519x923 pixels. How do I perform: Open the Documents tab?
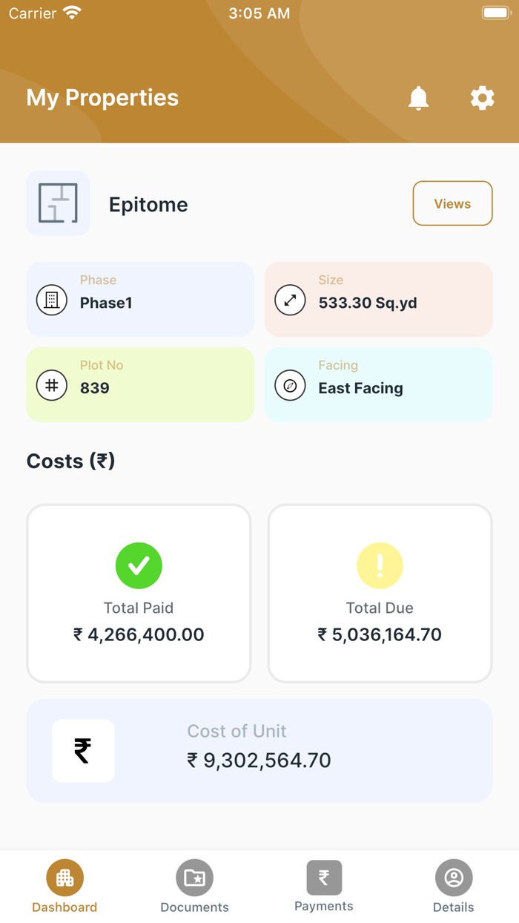point(194,887)
